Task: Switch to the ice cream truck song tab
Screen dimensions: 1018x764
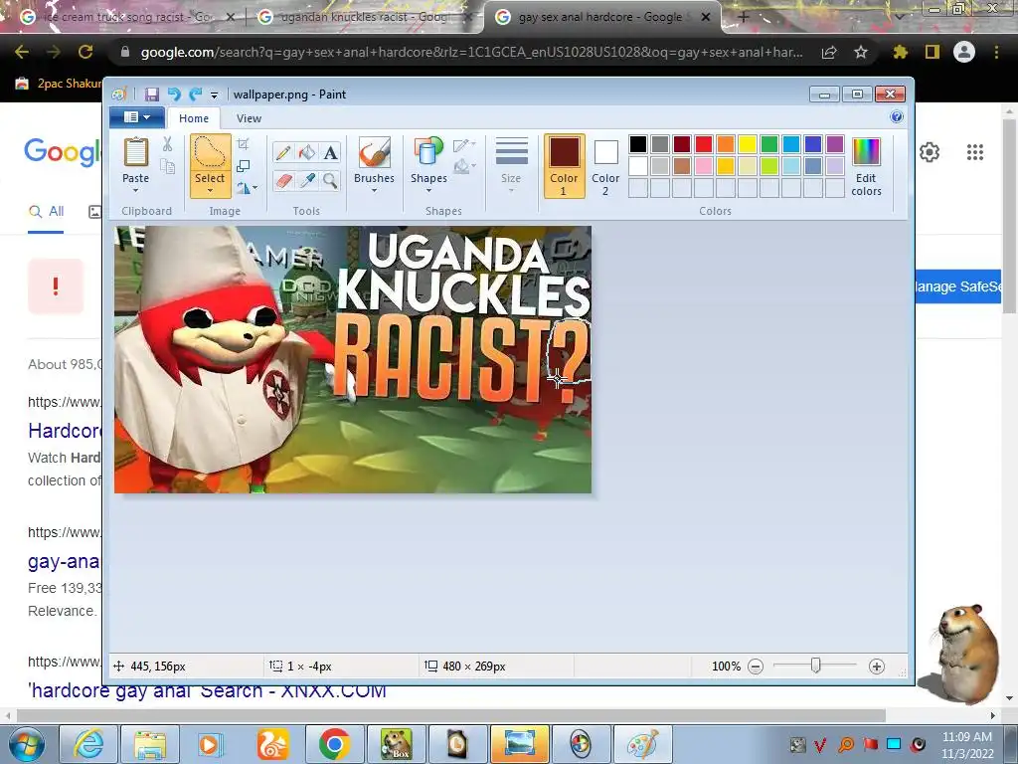Action: tap(127, 18)
